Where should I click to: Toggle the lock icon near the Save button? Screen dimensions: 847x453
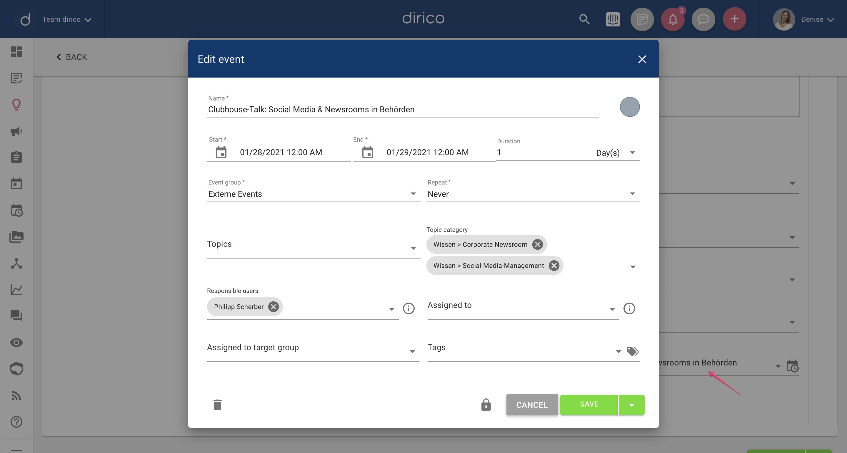(486, 405)
